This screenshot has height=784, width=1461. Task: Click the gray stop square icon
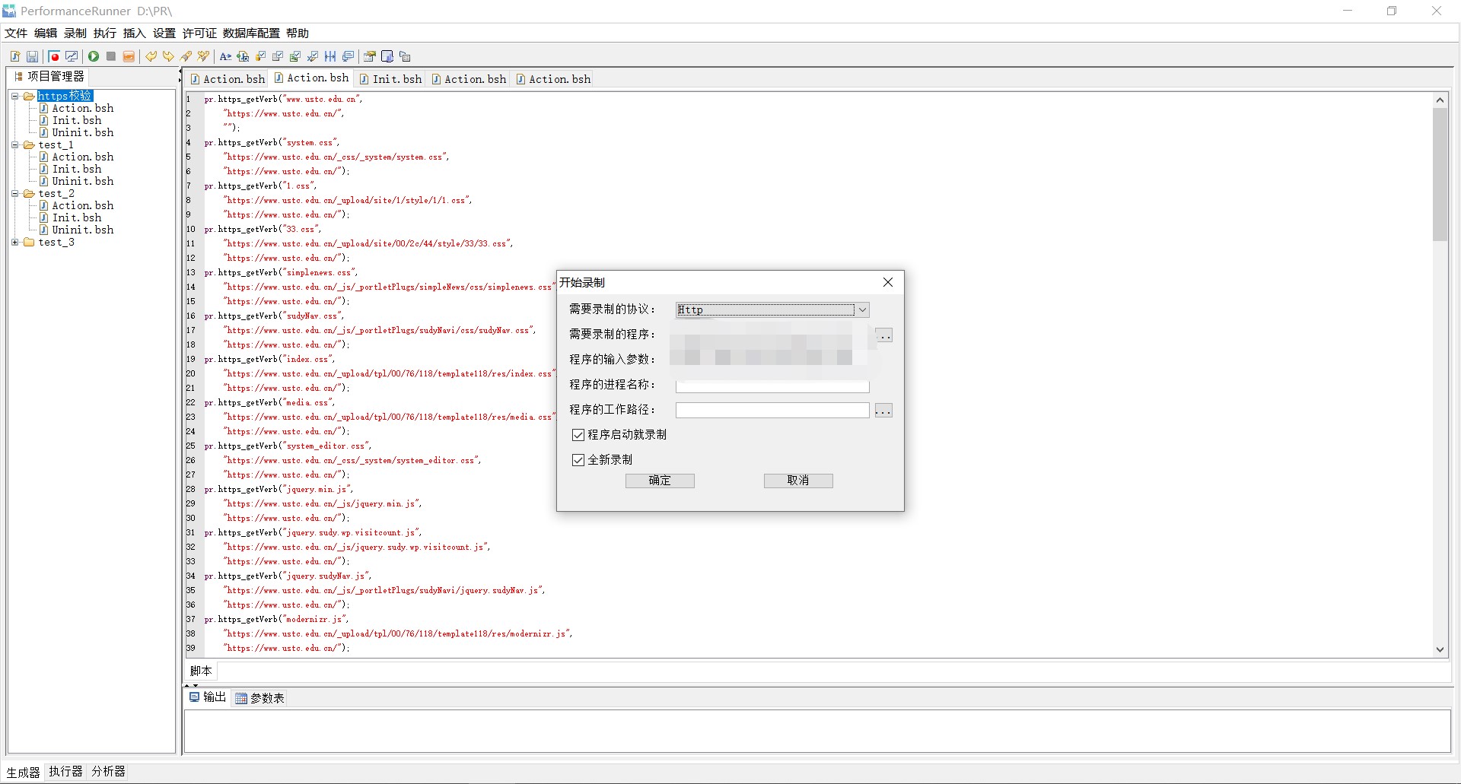(x=111, y=56)
